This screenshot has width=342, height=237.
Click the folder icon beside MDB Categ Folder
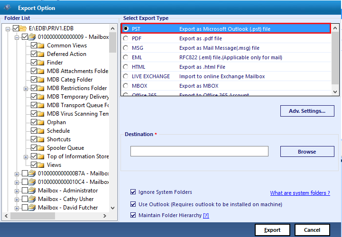[x=41, y=79]
